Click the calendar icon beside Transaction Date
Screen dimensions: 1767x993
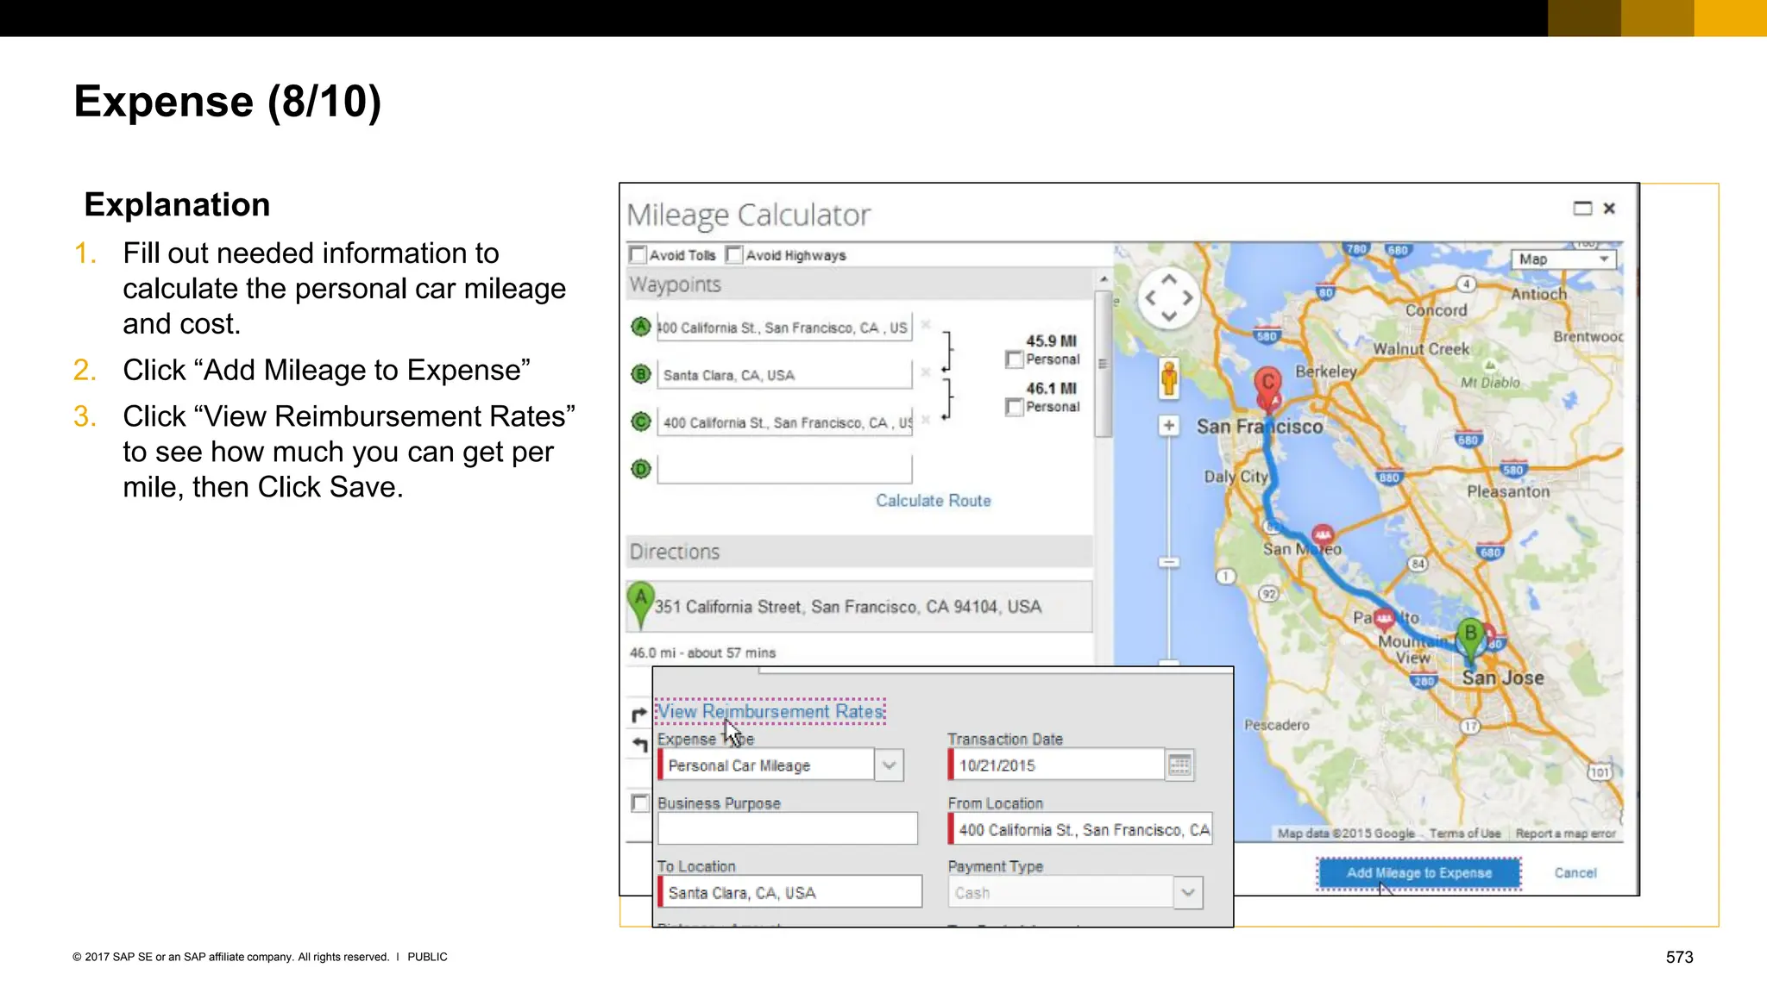pos(1179,765)
